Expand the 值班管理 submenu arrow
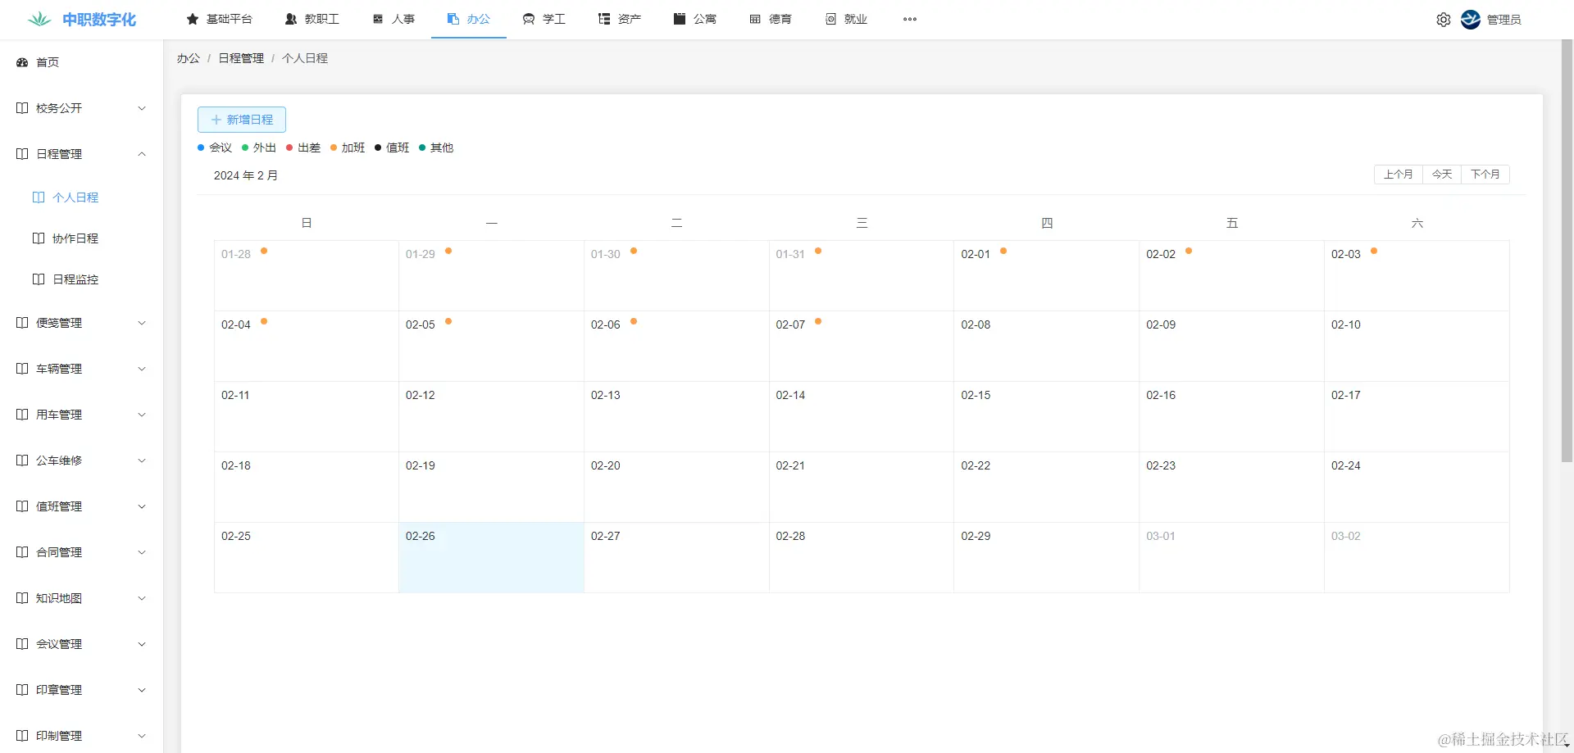Viewport: 1574px width, 753px height. (142, 506)
